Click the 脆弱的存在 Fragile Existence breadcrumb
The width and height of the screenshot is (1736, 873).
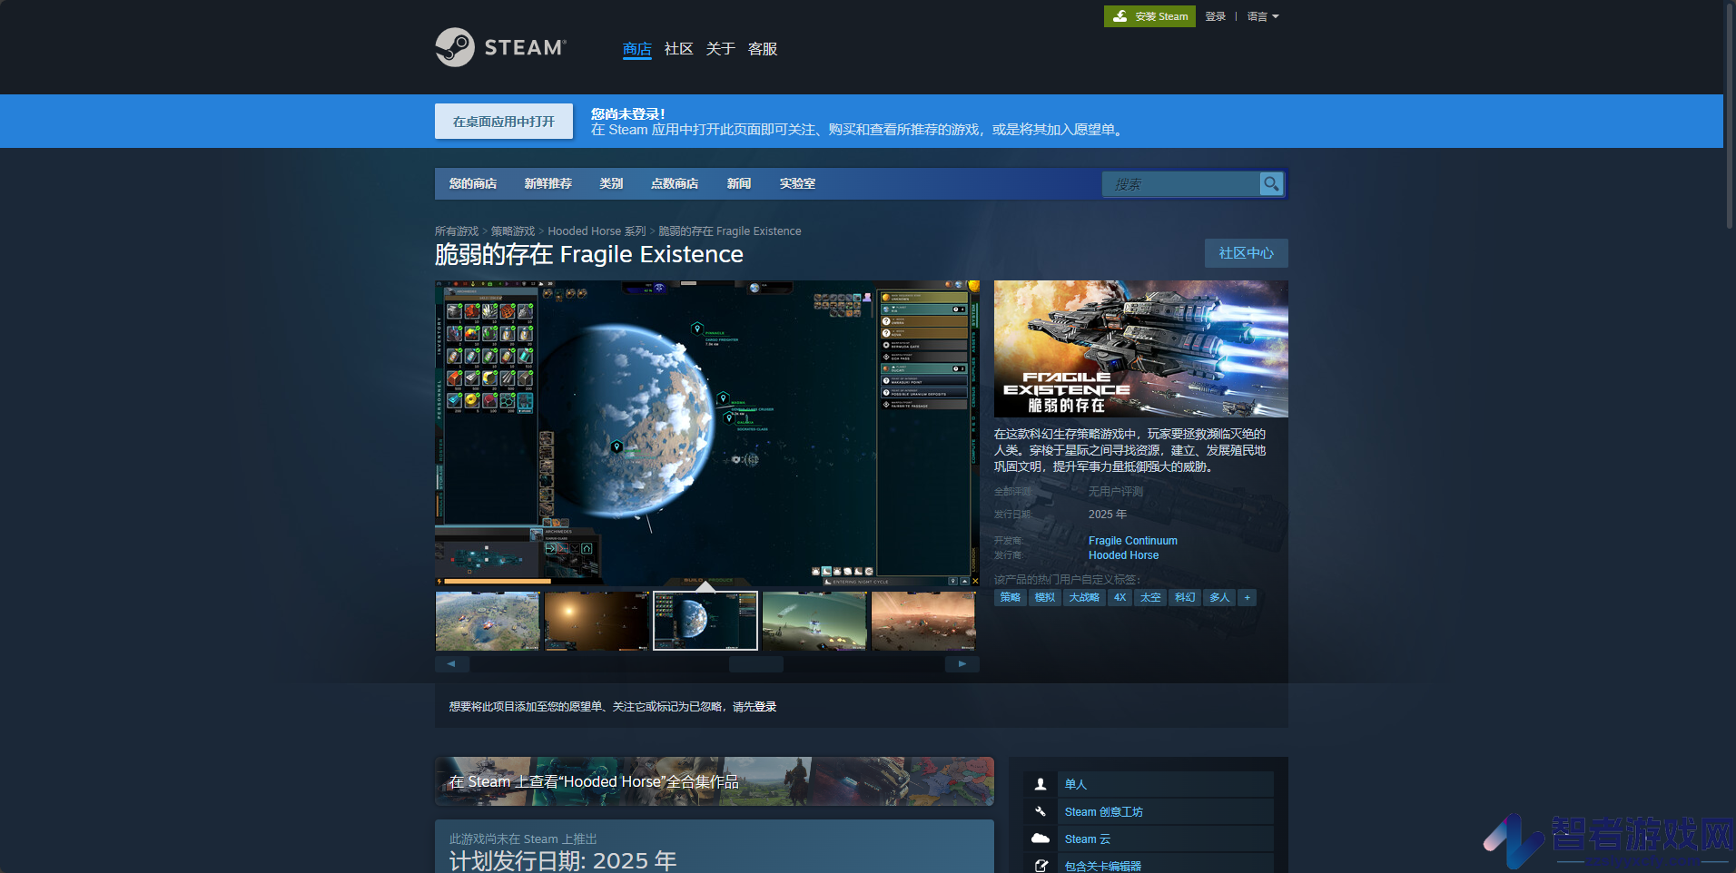(730, 231)
